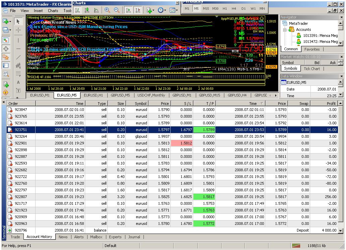Image resolution: width=346 pixels, height=250 pixels.
Task: Select the horizontal line drawing tool
Action: tap(18, 49)
